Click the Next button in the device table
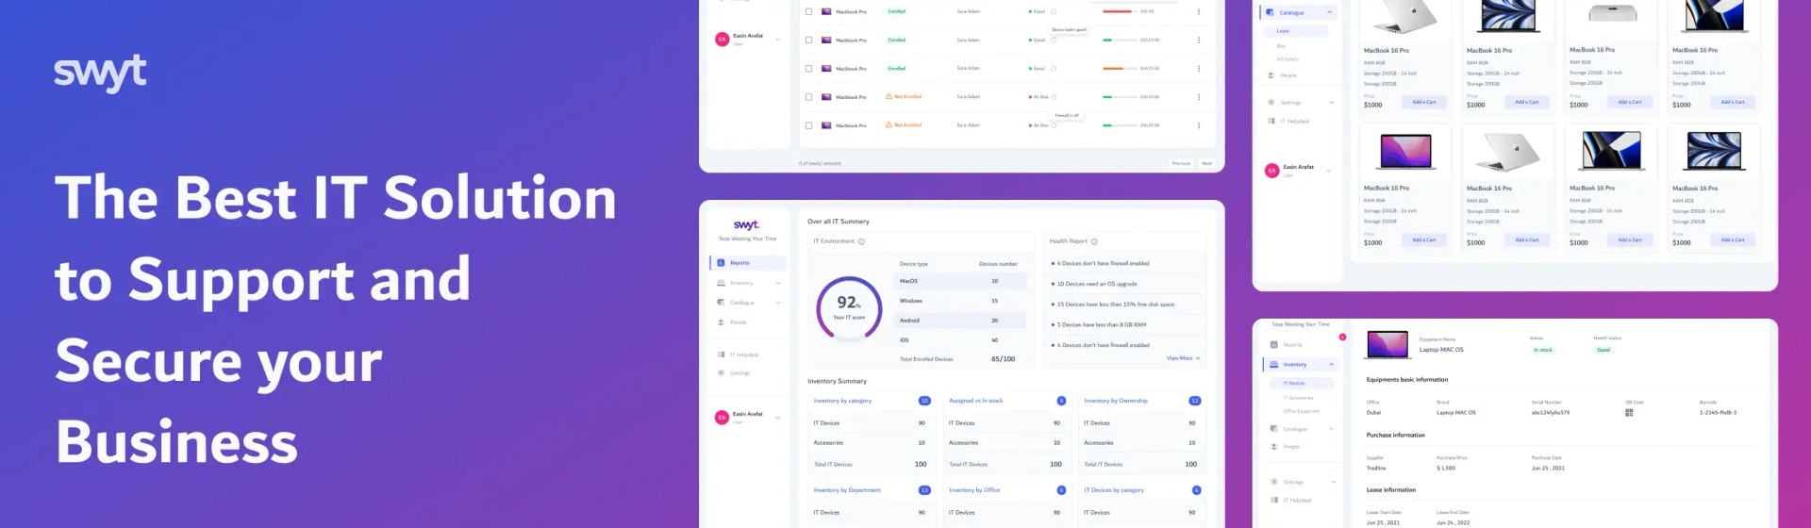 [1207, 163]
